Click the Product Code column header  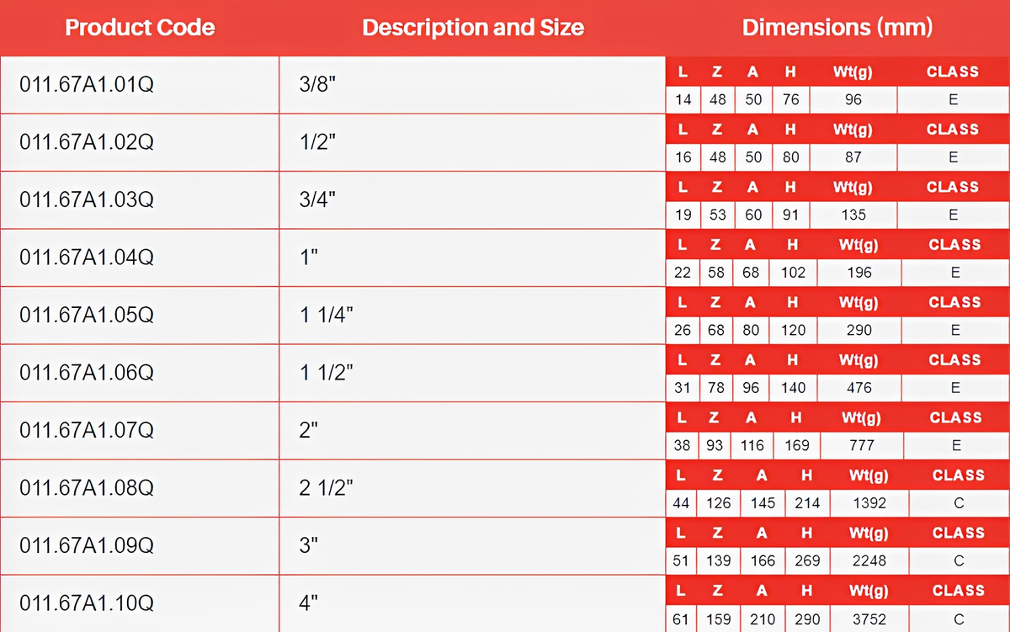point(140,28)
